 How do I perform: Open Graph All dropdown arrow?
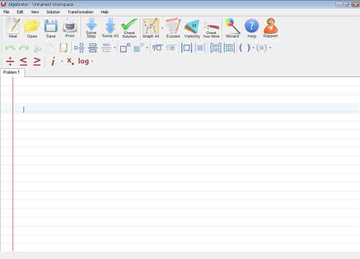[162, 28]
